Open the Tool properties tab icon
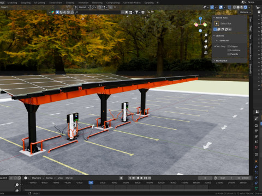Viewport: 262px width, 196px height. pos(256,119)
